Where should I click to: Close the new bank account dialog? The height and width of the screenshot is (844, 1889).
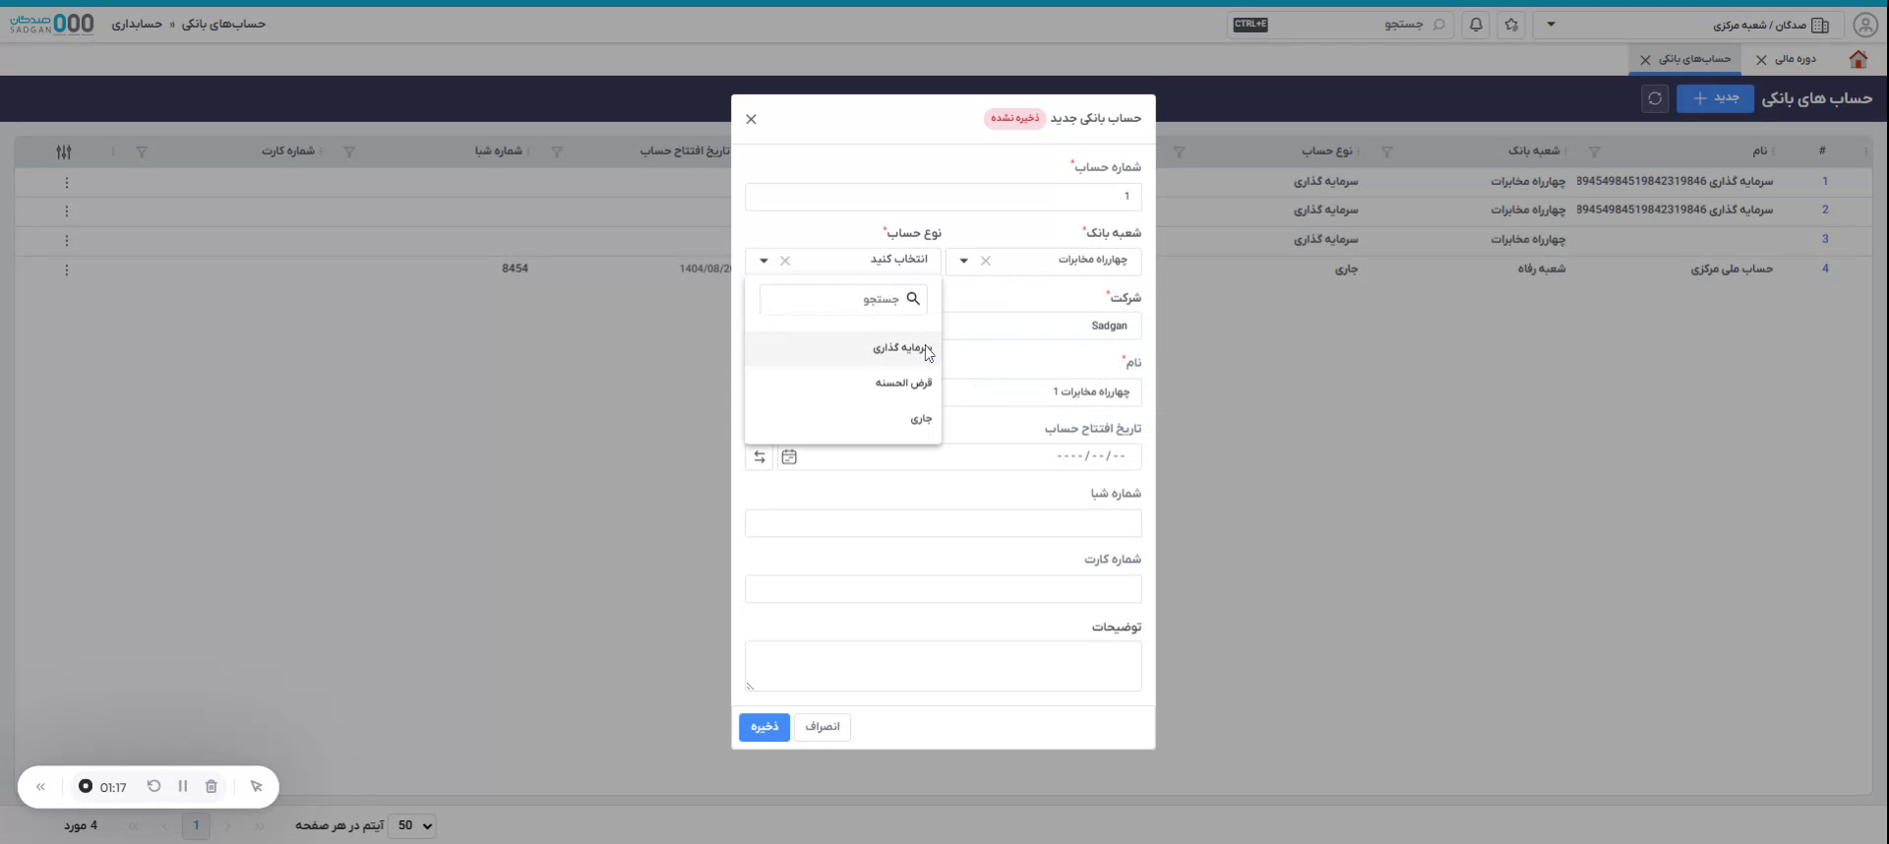tap(751, 119)
